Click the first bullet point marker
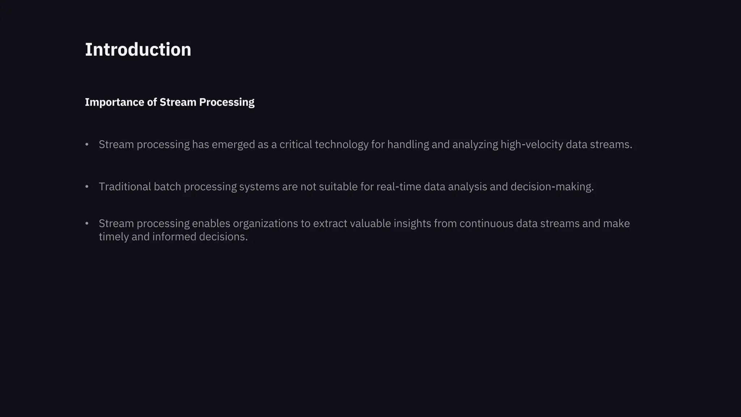The image size is (741, 417). pos(87,144)
